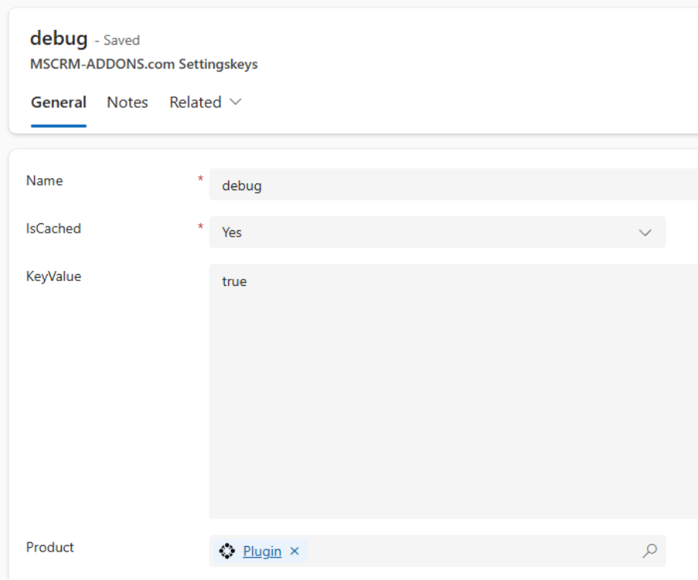Open the IsCached Yes dropdown
Image resolution: width=698 pixels, height=580 pixels.
click(437, 233)
